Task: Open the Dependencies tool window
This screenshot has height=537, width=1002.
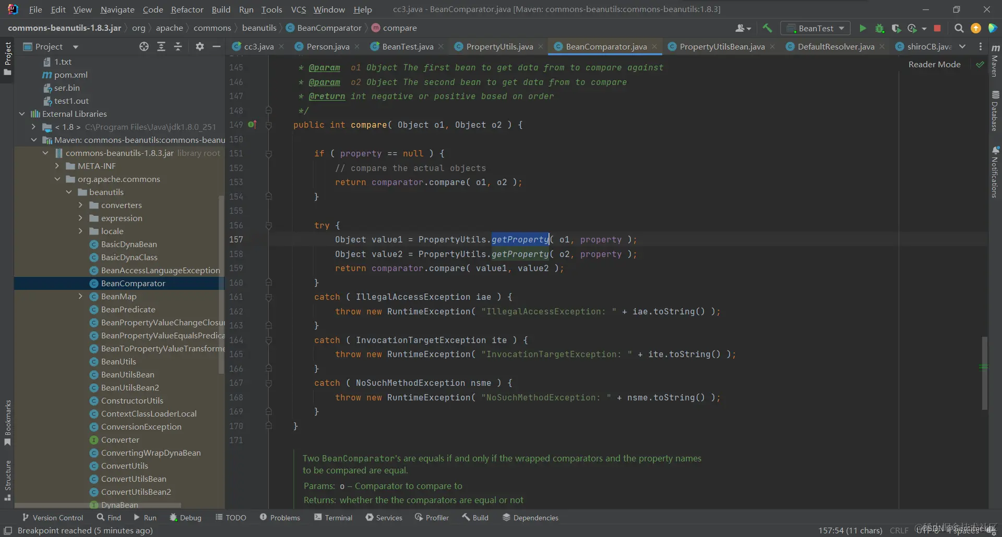Action: [x=530, y=518]
